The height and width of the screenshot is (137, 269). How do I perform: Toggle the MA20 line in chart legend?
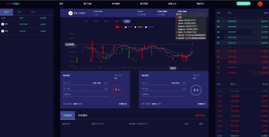click(x=149, y=27)
